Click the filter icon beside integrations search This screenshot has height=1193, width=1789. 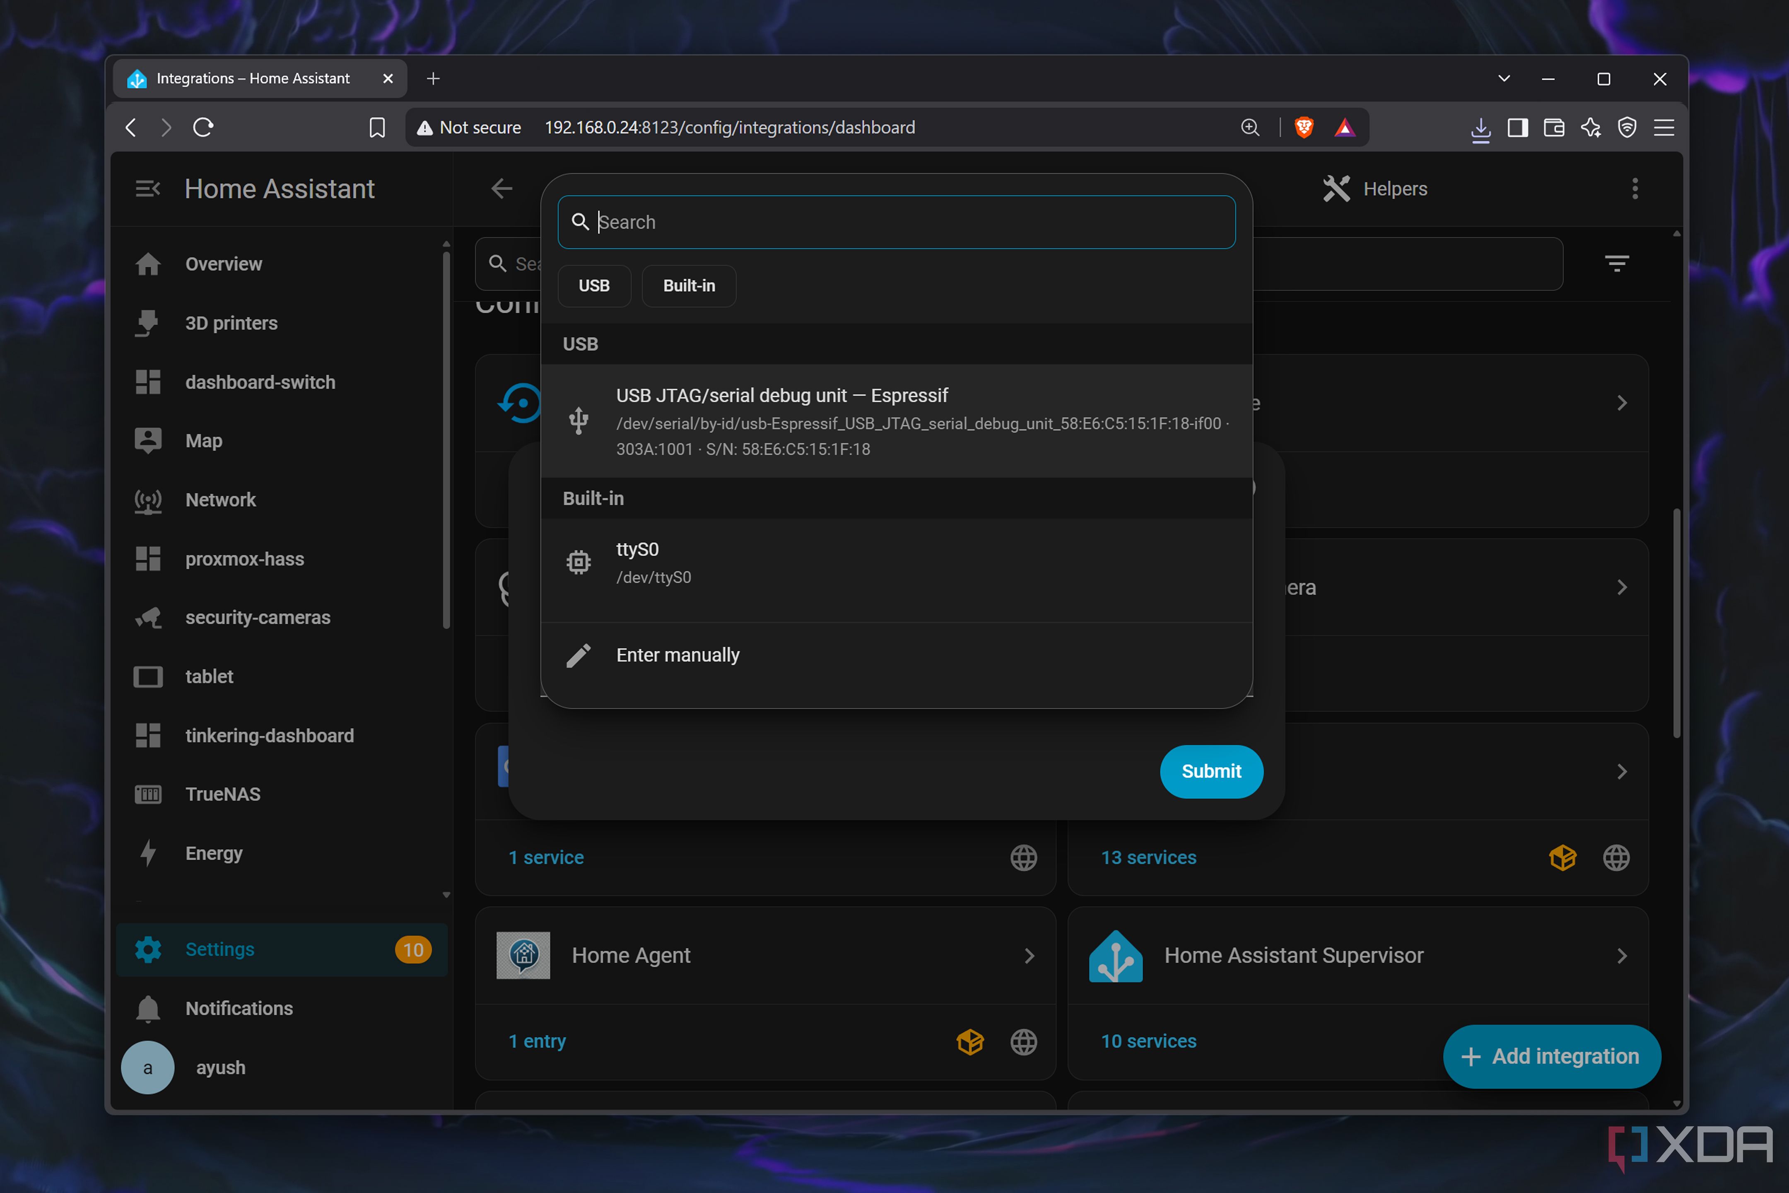1616,264
